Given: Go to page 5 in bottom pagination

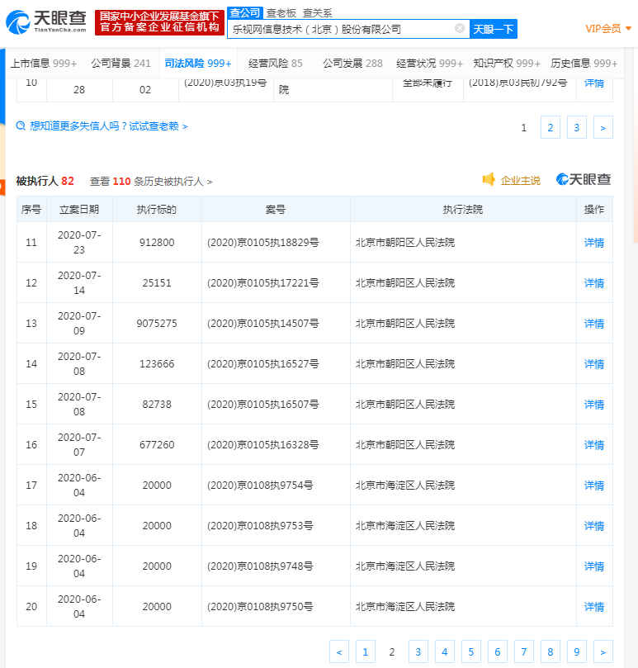Looking at the screenshot, I should pos(471,651).
